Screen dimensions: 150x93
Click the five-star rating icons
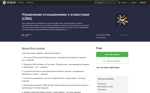[x=101, y=35]
